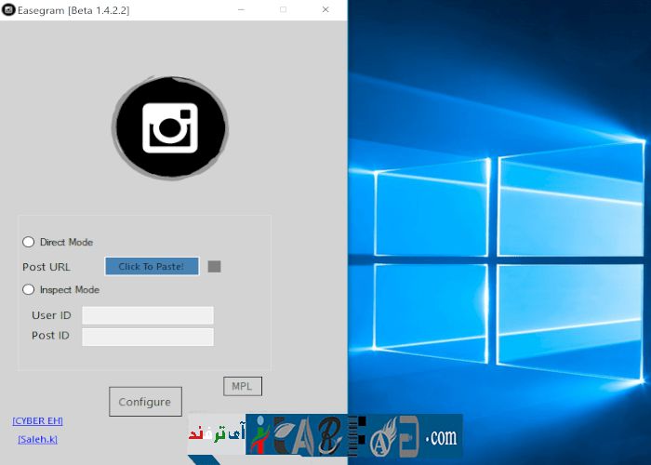The width and height of the screenshot is (651, 465).
Task: Select the Direct Mode radio button
Action: click(x=29, y=242)
